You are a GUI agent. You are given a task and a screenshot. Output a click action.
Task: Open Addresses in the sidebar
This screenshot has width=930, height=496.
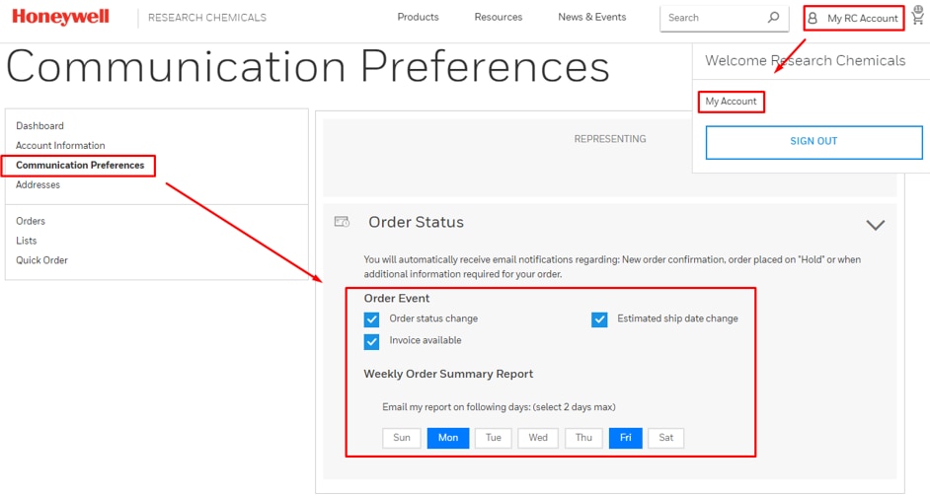[38, 185]
